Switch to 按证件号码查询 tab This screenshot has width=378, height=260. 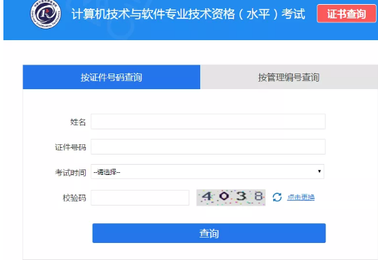coord(112,77)
